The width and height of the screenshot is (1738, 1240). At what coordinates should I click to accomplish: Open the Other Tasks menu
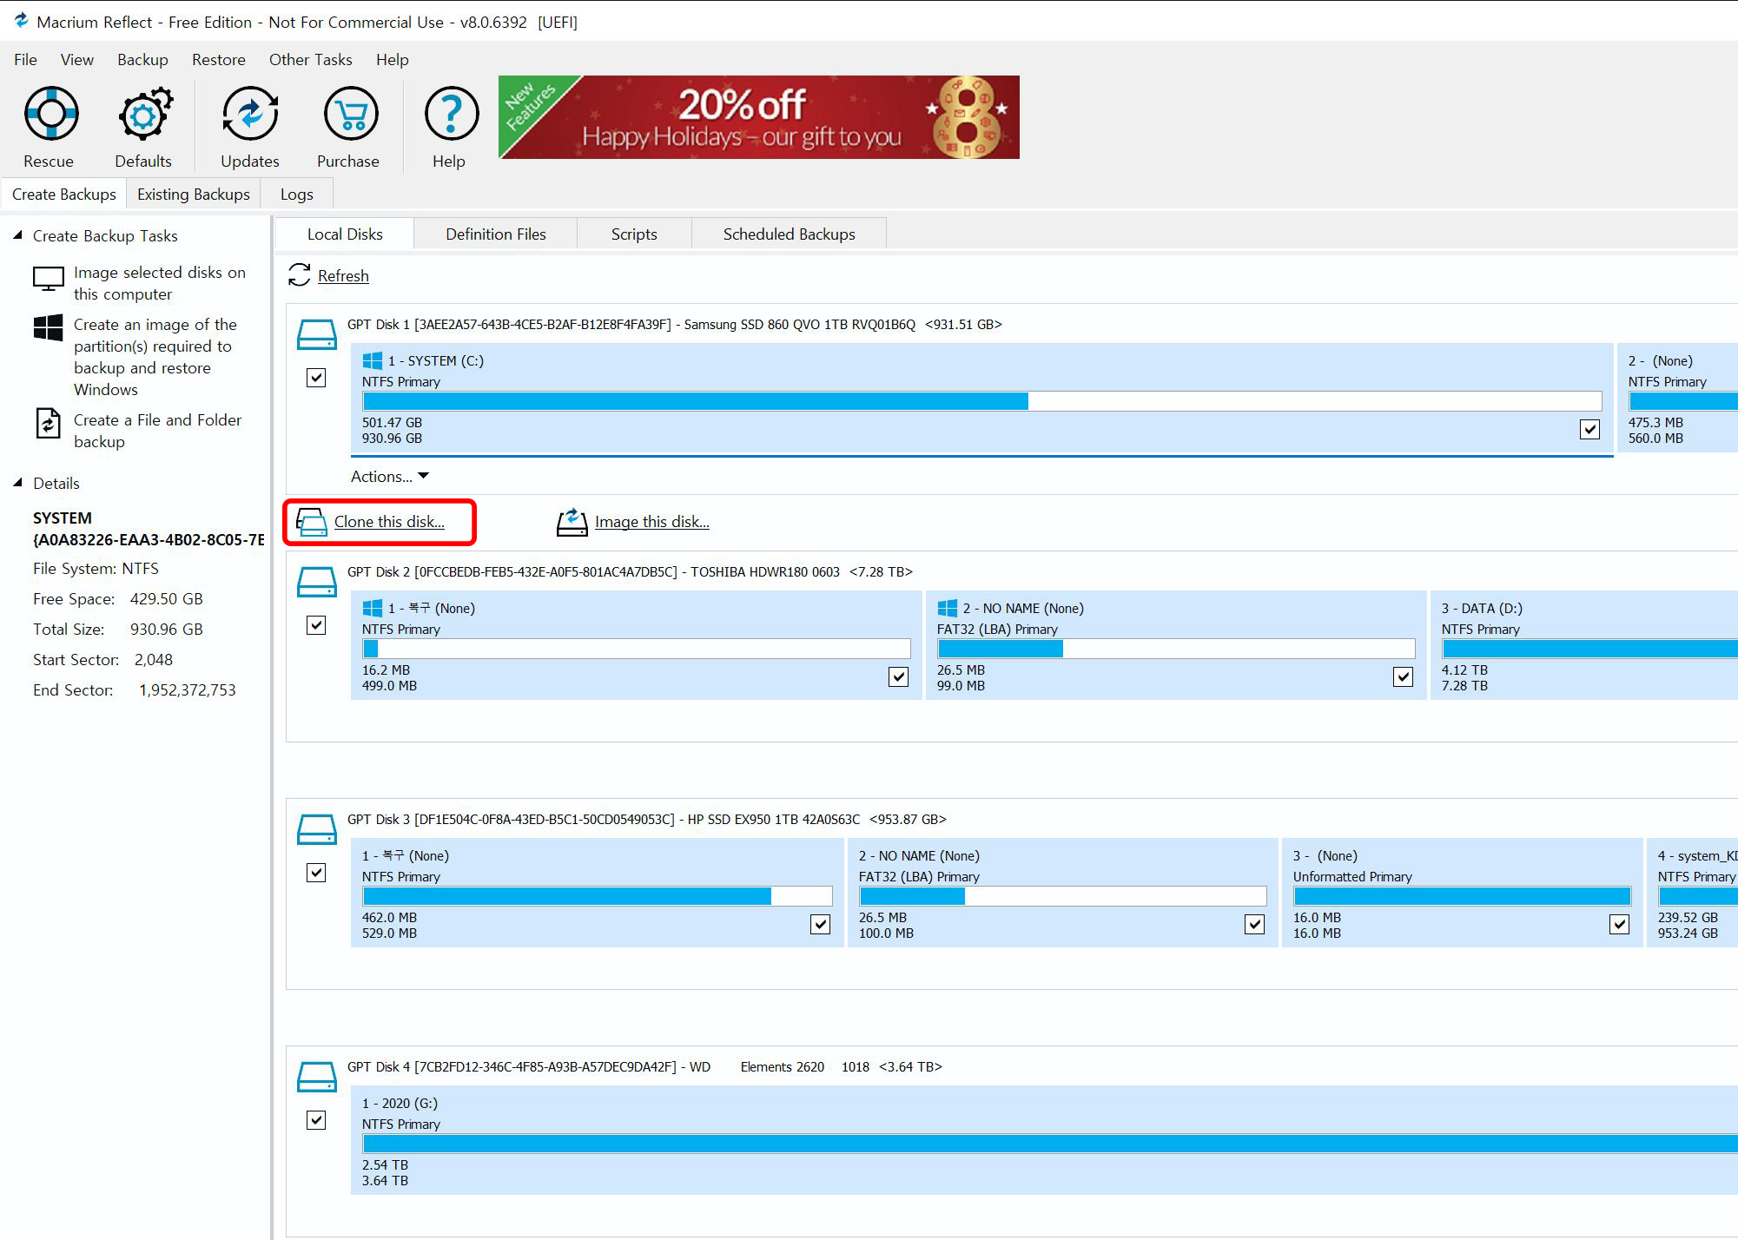point(310,59)
